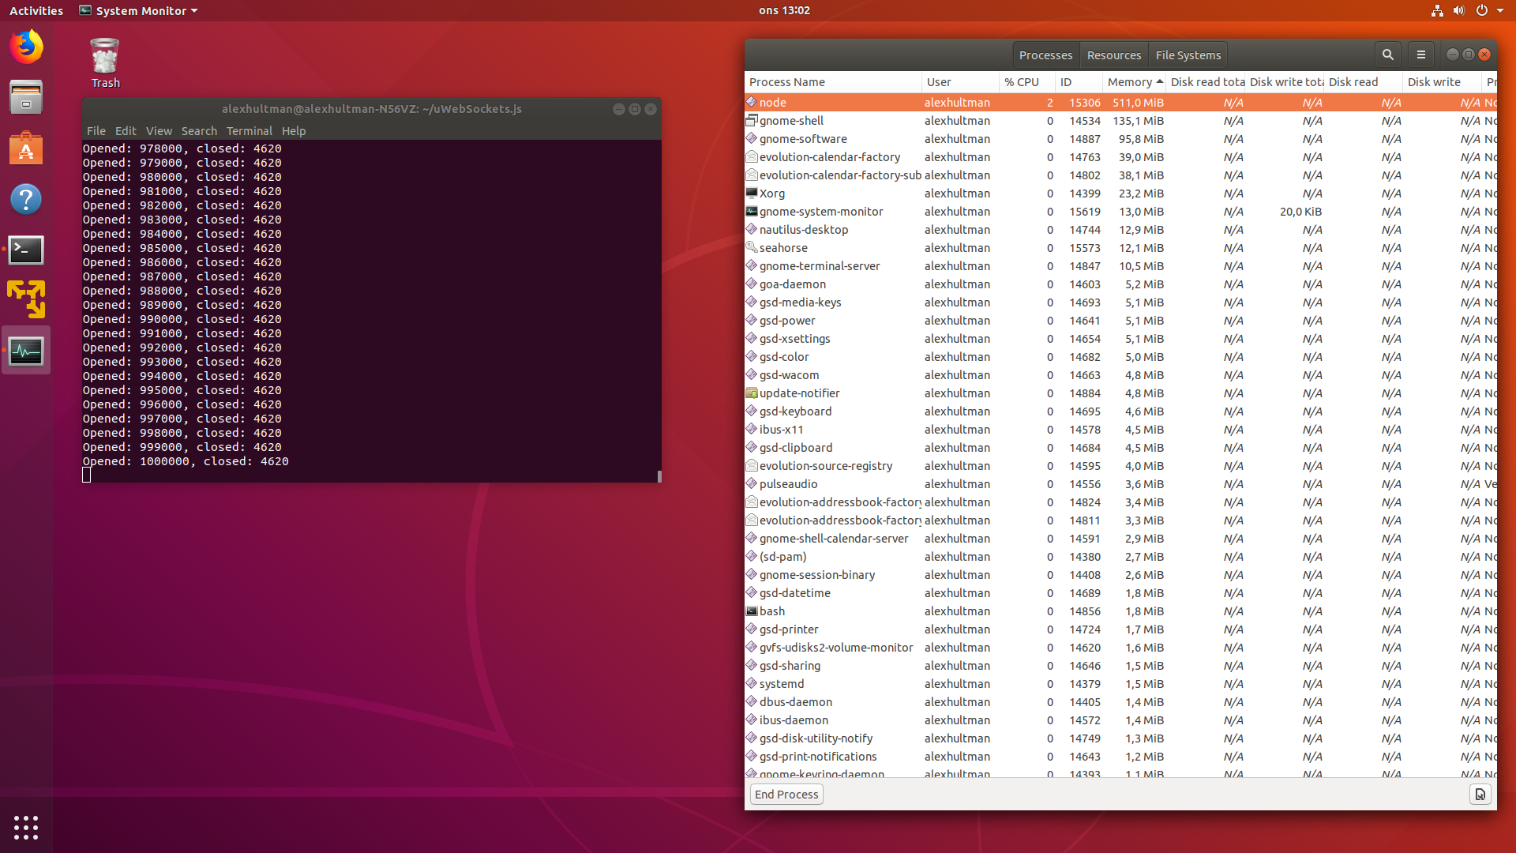The height and width of the screenshot is (853, 1516).
Task: Show the applications grid
Action: tap(26, 827)
